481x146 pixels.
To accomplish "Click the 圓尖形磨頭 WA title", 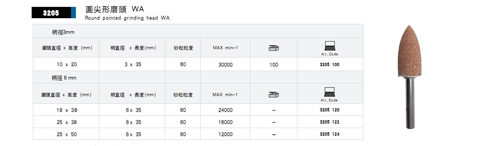I will coord(115,9).
